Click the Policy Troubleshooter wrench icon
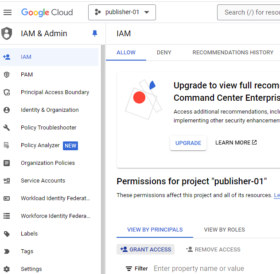 point(7,128)
